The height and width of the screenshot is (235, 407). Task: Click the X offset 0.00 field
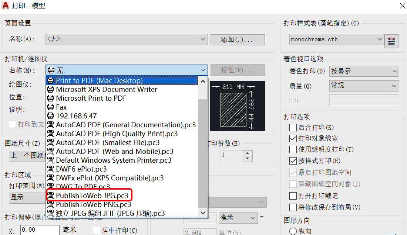[x=40, y=230]
